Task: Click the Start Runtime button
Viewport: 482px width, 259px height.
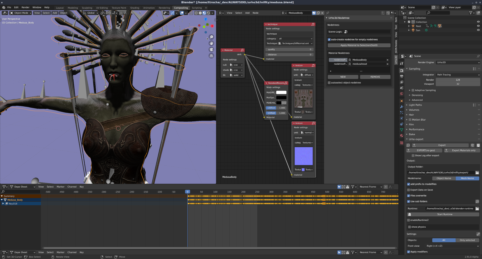Action: click(x=443, y=215)
